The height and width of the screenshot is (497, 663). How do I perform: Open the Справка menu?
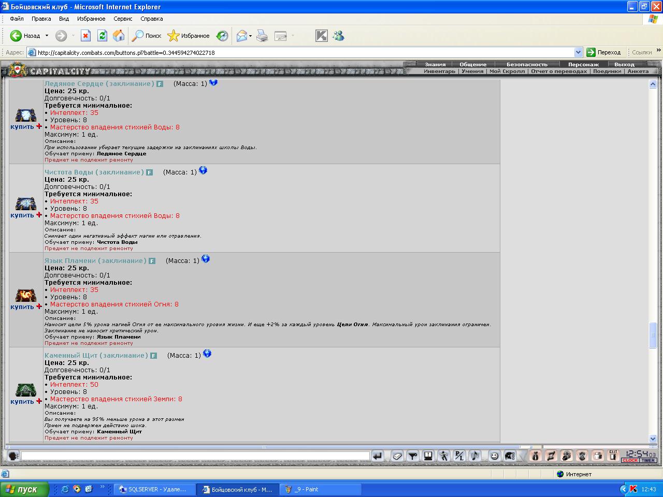point(151,19)
